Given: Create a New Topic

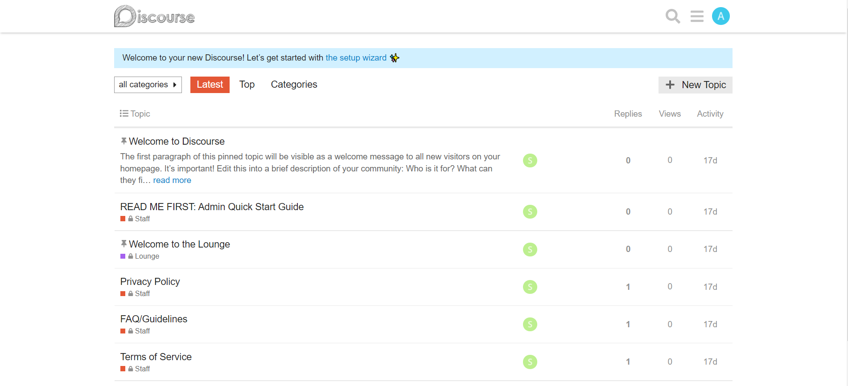Looking at the screenshot, I should point(696,85).
